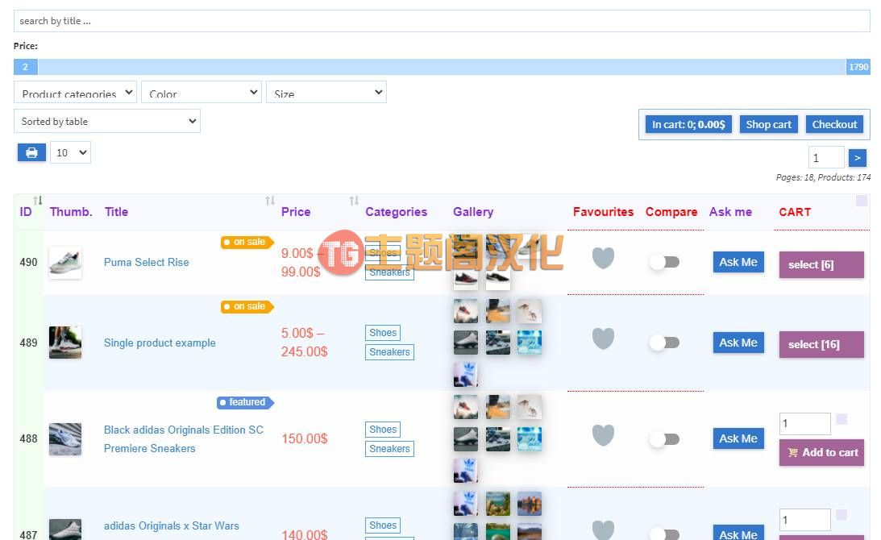Click Ask Me for Puma Select Rise
The width and height of the screenshot is (881, 540).
tap(738, 262)
